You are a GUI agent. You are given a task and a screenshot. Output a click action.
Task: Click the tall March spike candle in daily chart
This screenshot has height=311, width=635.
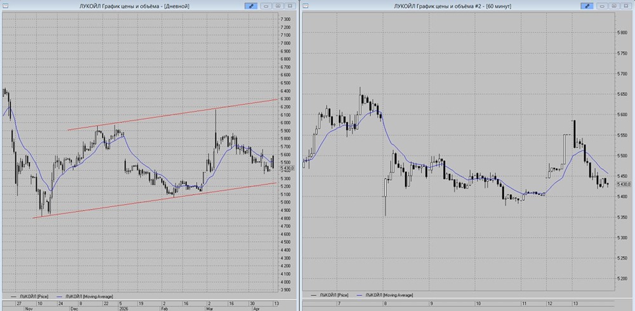click(x=215, y=129)
